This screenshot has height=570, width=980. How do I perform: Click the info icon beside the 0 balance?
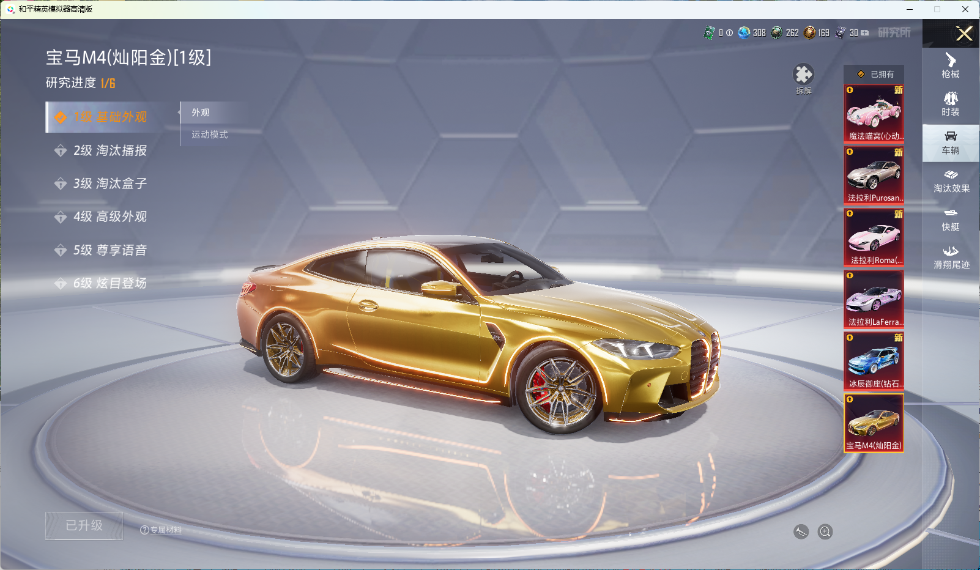[729, 33]
